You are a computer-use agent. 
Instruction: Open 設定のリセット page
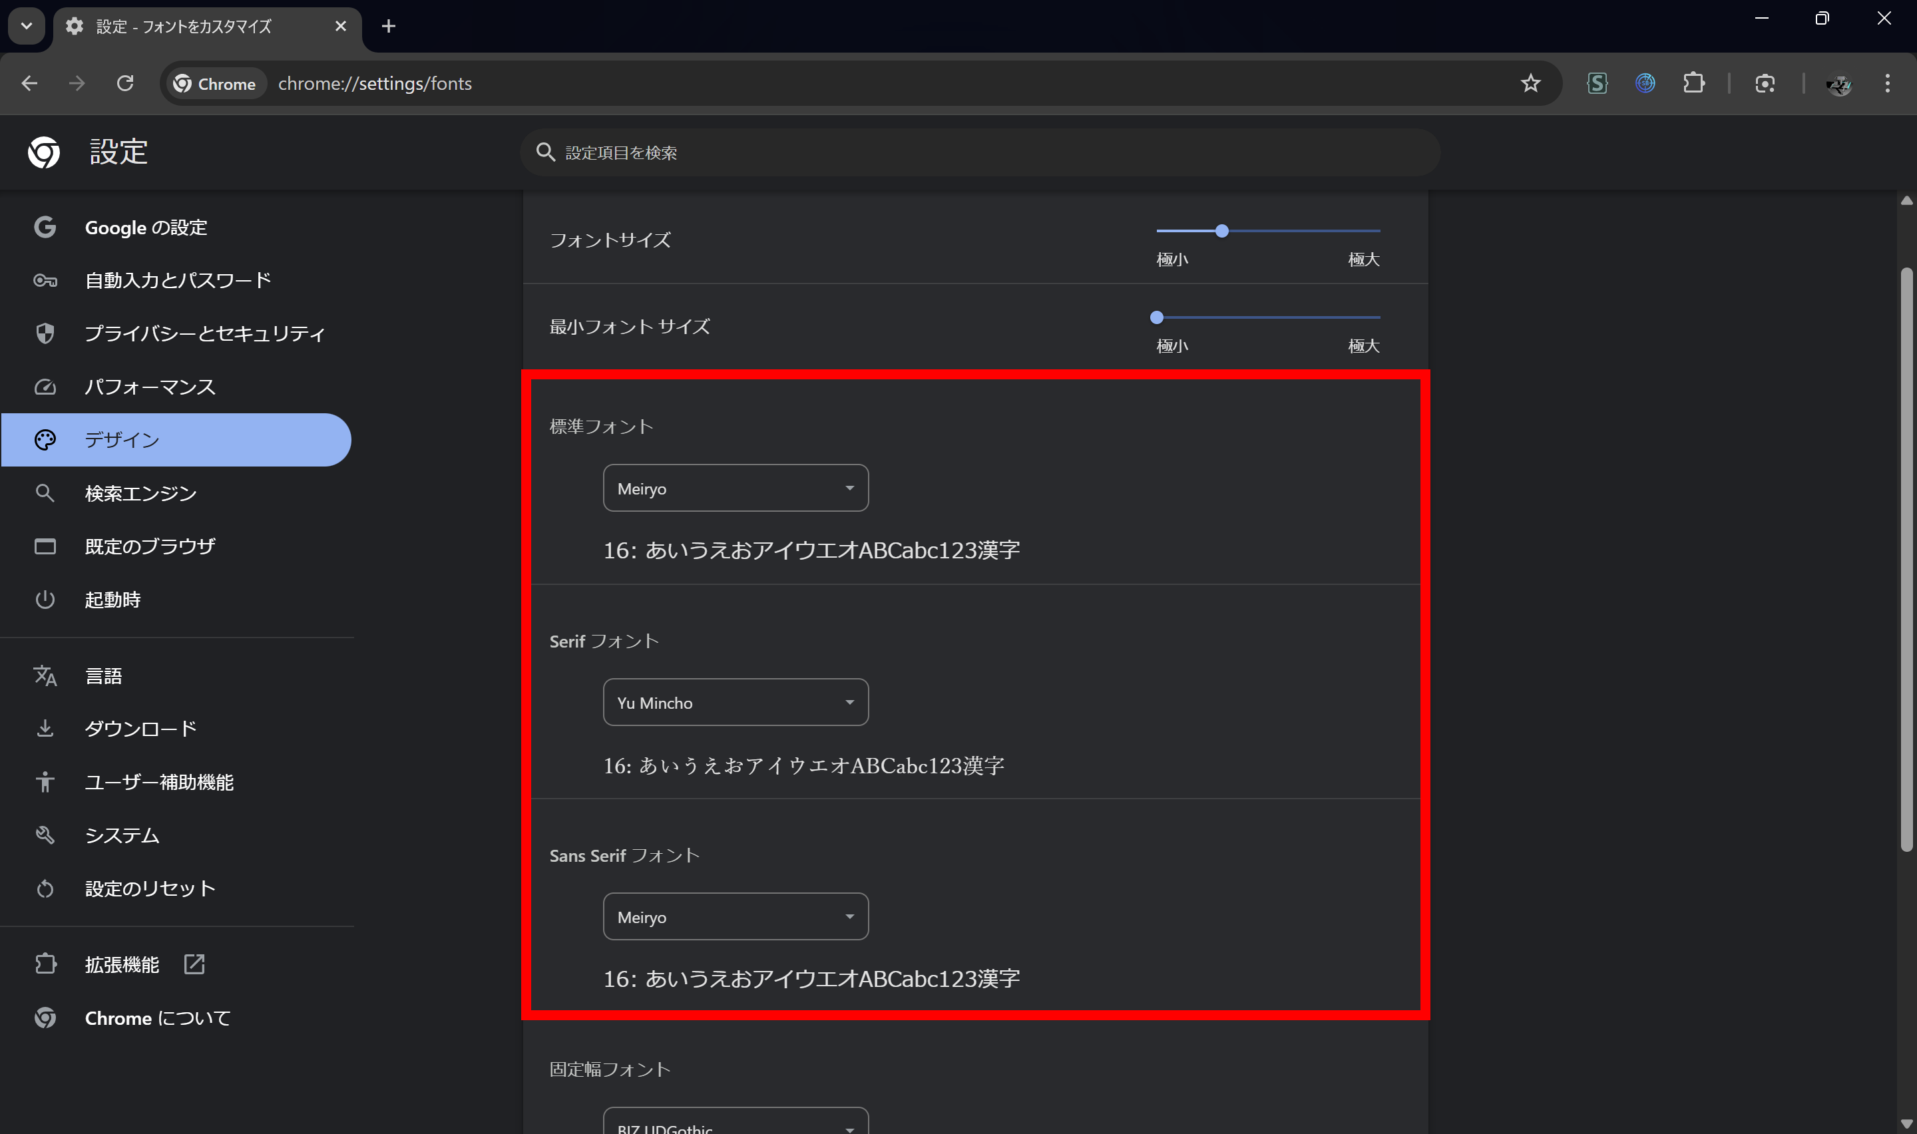[176, 888]
